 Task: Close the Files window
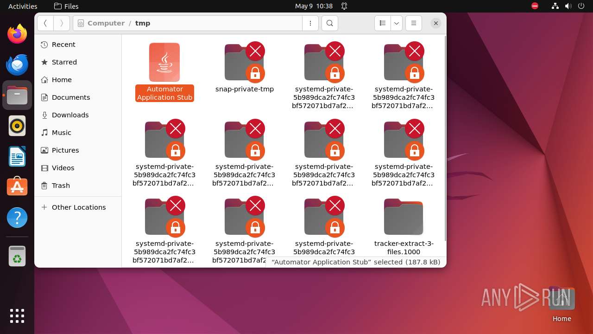(x=435, y=23)
